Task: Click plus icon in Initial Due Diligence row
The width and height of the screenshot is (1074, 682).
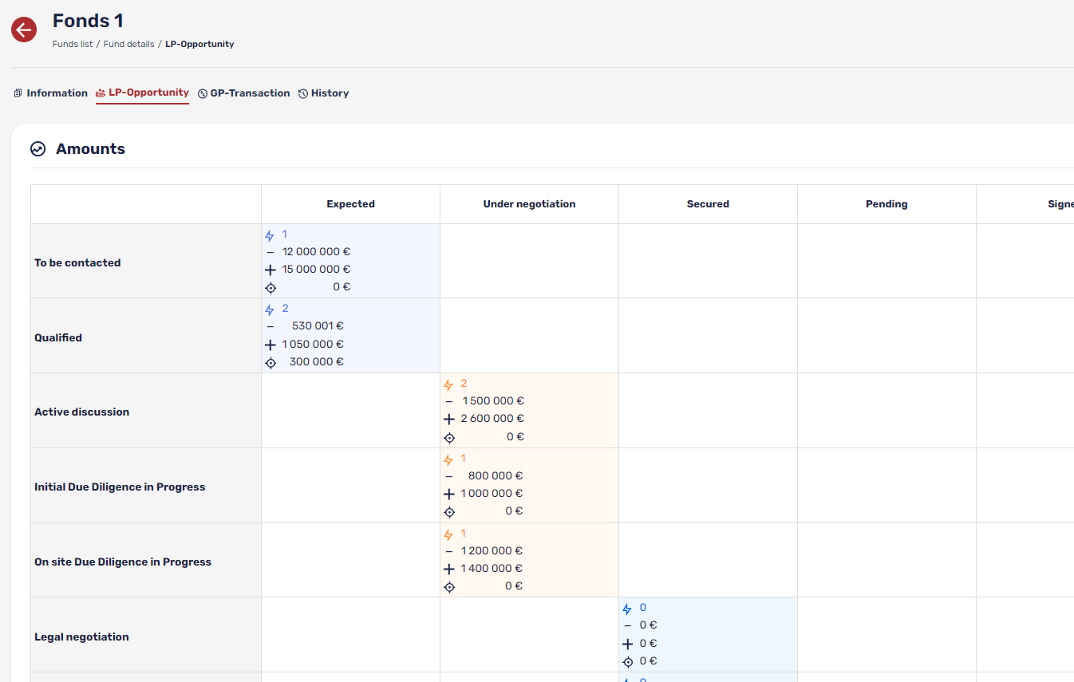Action: 449,494
